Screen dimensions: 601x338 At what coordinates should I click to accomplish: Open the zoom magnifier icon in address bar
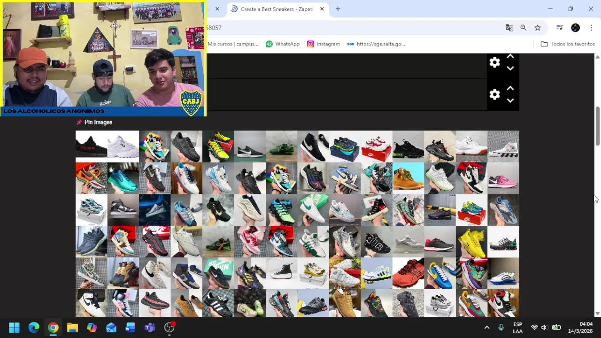(x=524, y=28)
